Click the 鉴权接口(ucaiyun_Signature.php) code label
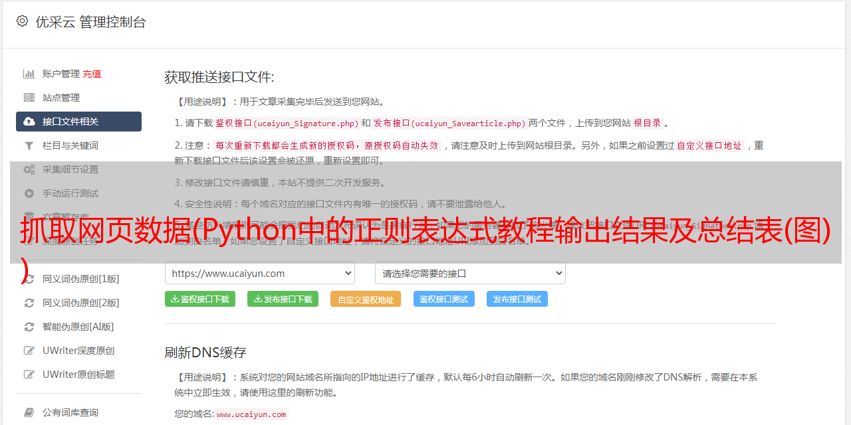The image size is (851, 425). [x=287, y=123]
